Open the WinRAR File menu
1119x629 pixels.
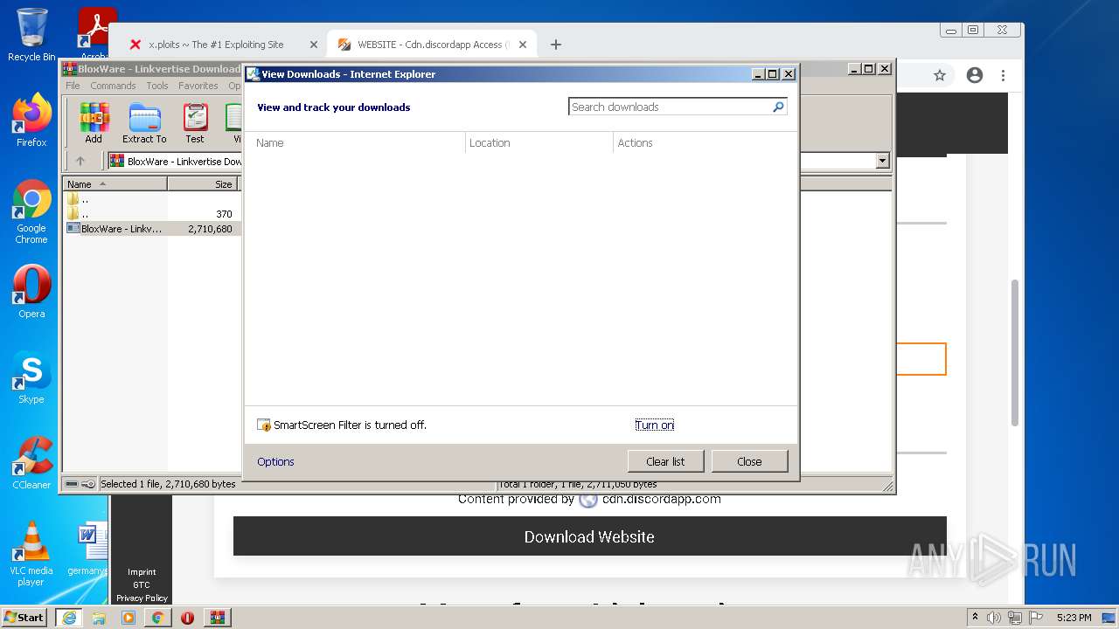click(x=73, y=86)
